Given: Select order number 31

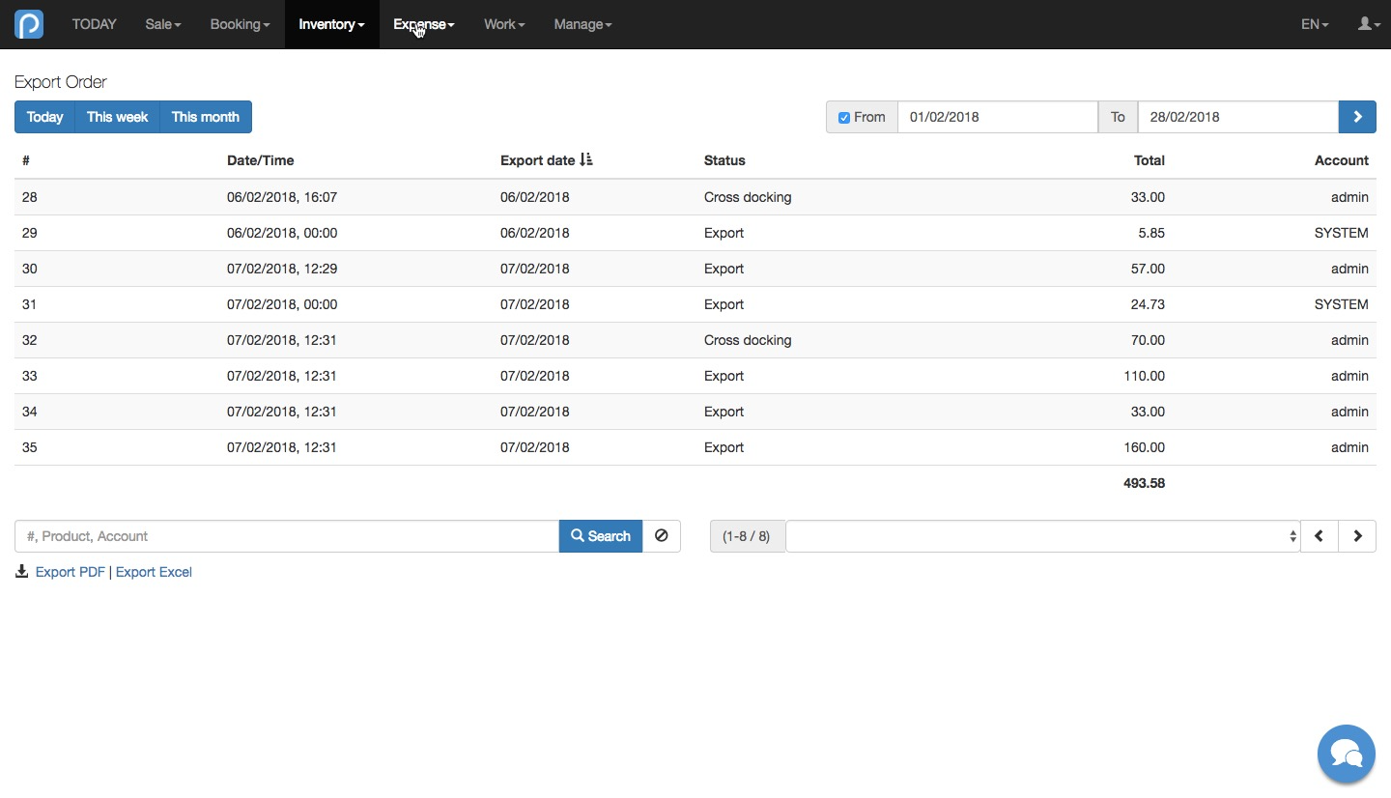Looking at the screenshot, I should [x=30, y=304].
